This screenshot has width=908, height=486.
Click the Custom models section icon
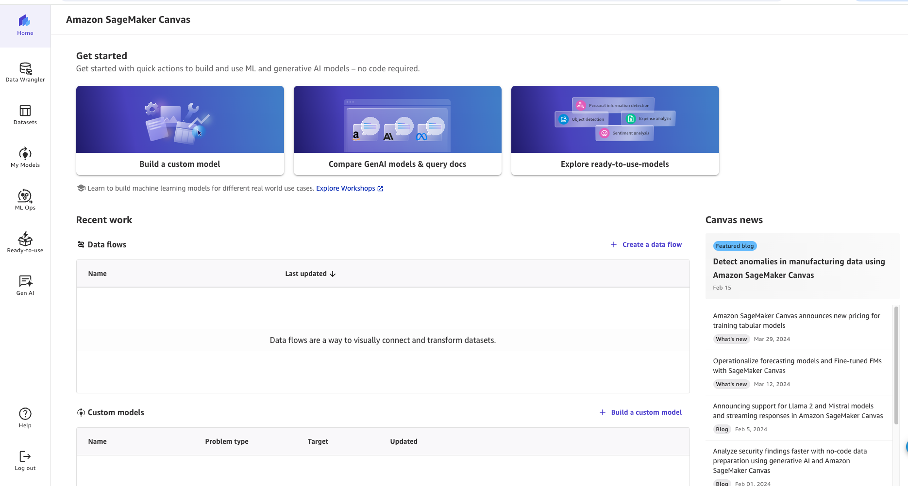pyautogui.click(x=81, y=412)
